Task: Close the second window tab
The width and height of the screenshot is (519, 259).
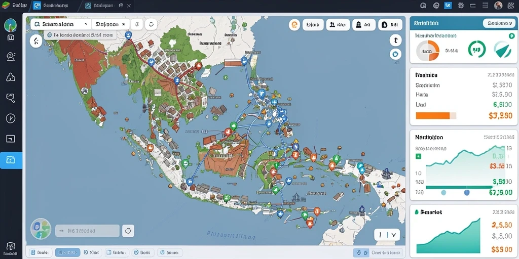Action: click(x=129, y=6)
